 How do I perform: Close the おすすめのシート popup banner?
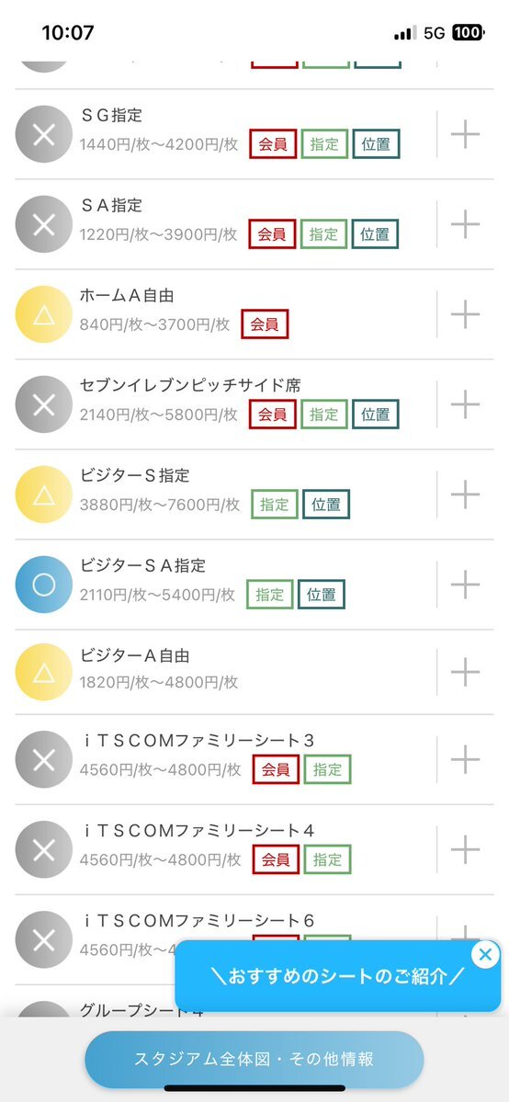(x=485, y=954)
